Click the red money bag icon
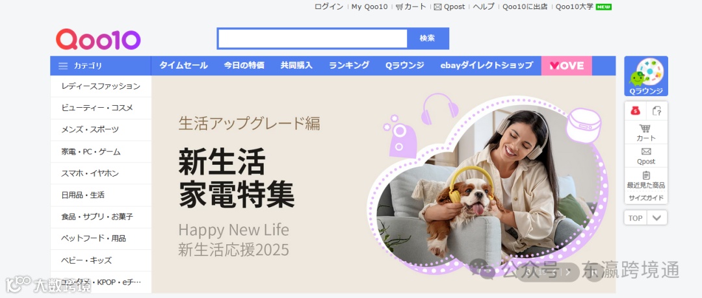This screenshot has width=702, height=298. tap(635, 110)
